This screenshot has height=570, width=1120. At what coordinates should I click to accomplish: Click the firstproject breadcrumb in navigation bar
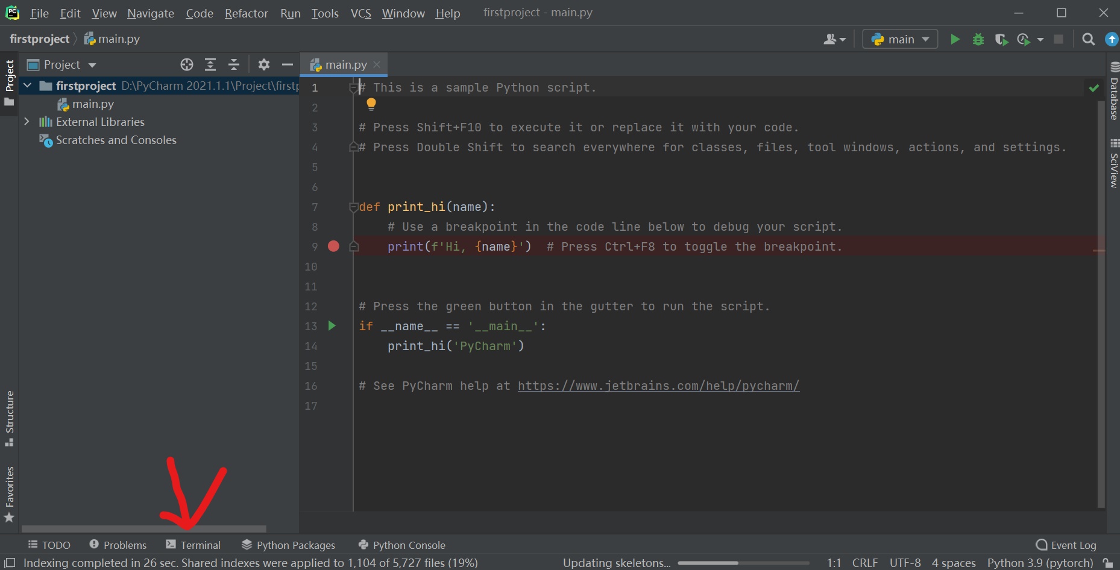40,39
